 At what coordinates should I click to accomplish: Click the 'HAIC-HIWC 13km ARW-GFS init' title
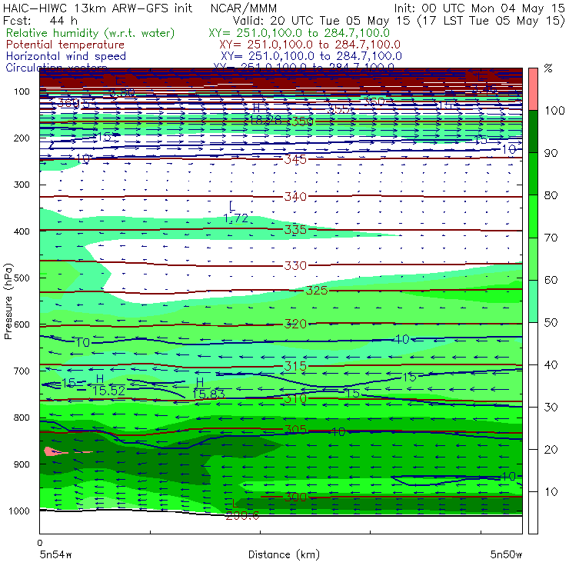click(x=97, y=8)
